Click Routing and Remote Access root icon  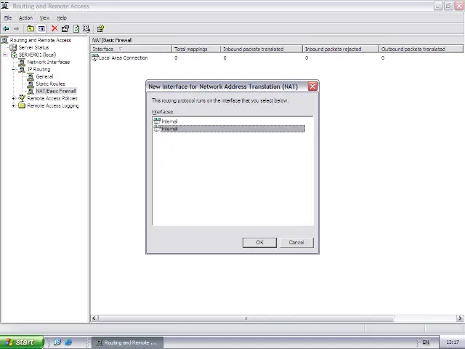[5, 40]
